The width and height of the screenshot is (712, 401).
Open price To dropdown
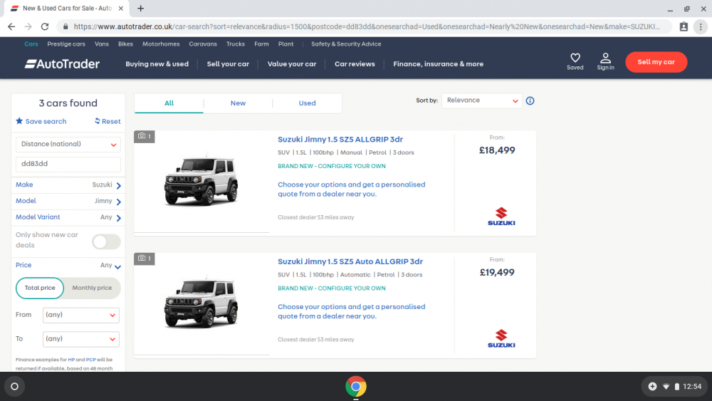point(81,339)
